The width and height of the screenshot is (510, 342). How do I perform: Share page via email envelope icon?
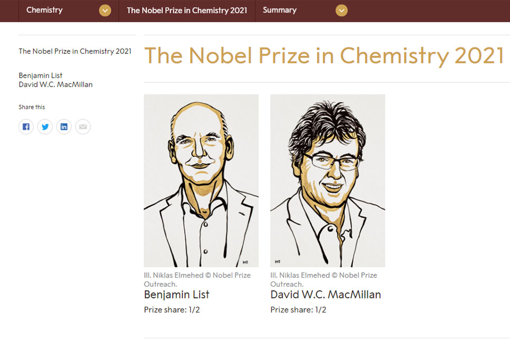[x=83, y=127]
